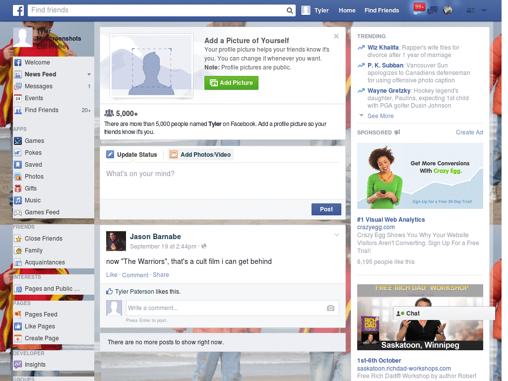Click the Gifts app icon

pos(18,189)
